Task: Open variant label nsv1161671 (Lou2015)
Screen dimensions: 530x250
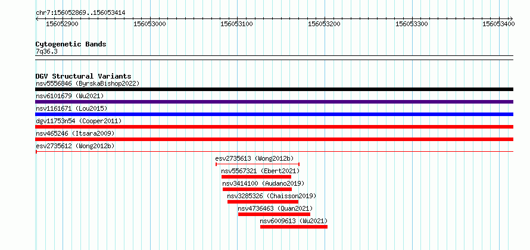Action: point(71,108)
